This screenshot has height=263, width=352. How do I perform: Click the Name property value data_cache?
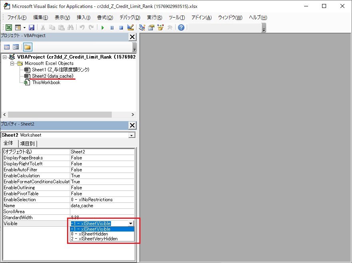click(x=102, y=206)
